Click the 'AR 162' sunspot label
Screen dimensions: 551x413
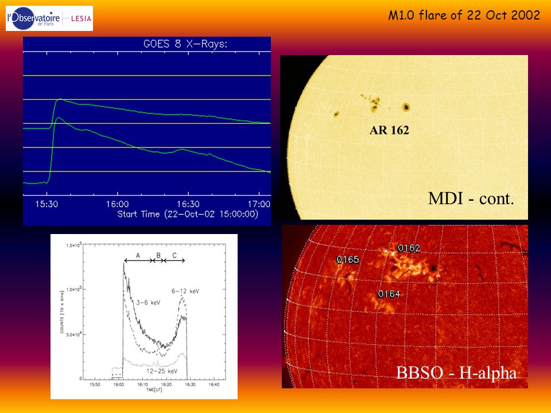[x=389, y=130]
